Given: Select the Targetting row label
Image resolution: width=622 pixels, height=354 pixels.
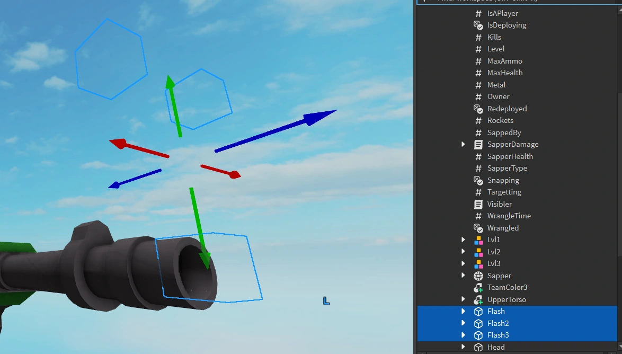Looking at the screenshot, I should (x=504, y=192).
